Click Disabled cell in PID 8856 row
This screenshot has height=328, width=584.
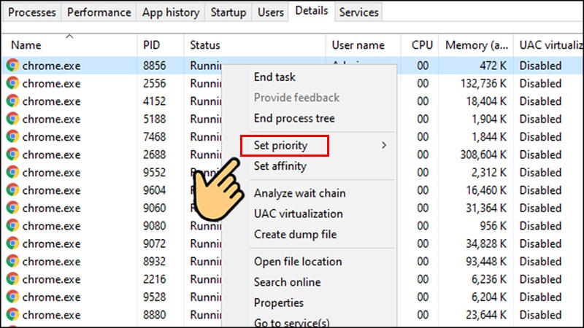click(540, 66)
